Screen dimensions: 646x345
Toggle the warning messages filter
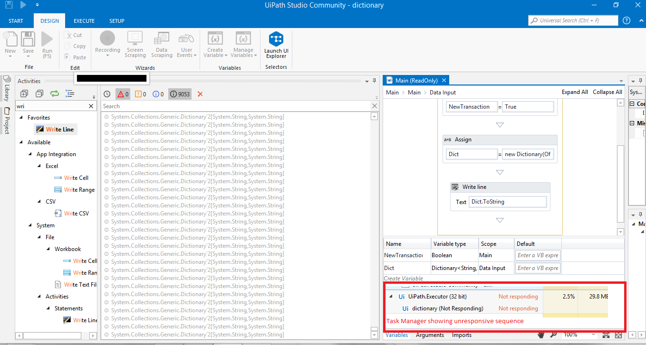point(141,94)
